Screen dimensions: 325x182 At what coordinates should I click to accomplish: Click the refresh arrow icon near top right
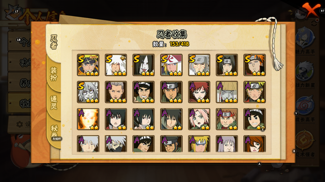(315, 23)
